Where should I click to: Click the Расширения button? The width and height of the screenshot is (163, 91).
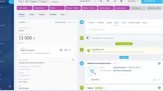click(85, 1)
